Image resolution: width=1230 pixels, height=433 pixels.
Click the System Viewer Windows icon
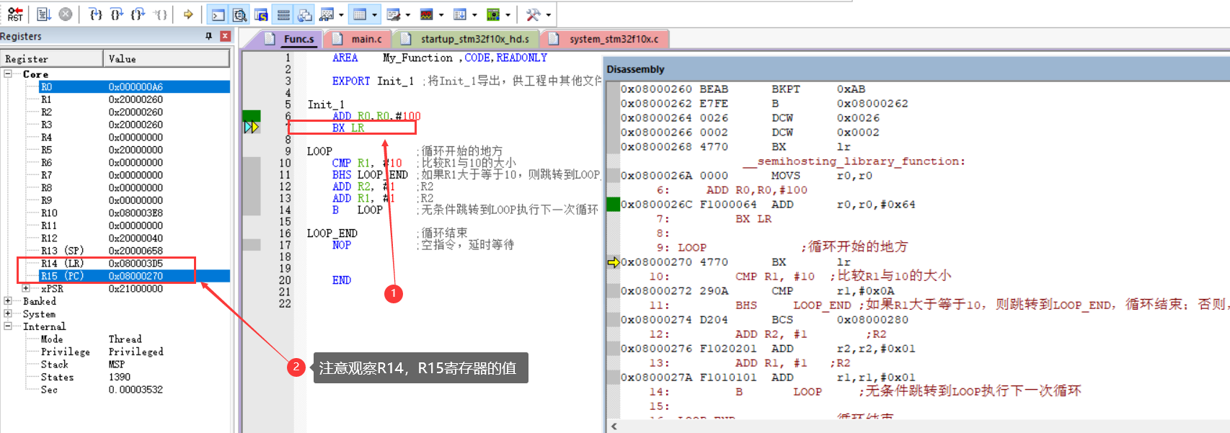[x=493, y=14]
